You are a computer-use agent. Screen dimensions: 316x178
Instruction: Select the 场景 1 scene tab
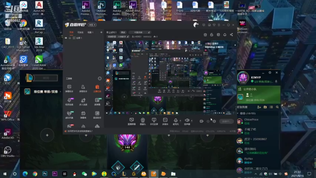coord(90,32)
